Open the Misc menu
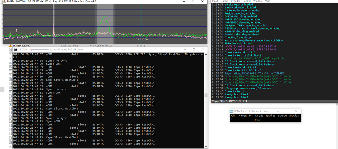This screenshot has width=338, height=149. point(267,1)
